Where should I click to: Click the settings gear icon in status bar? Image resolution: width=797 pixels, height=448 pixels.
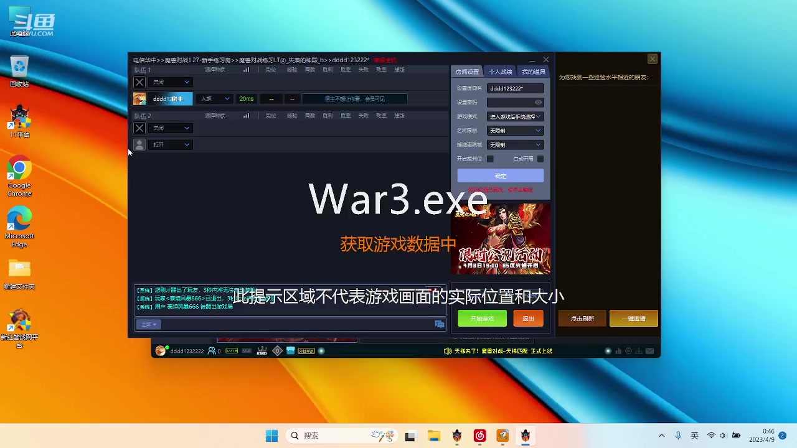click(628, 351)
